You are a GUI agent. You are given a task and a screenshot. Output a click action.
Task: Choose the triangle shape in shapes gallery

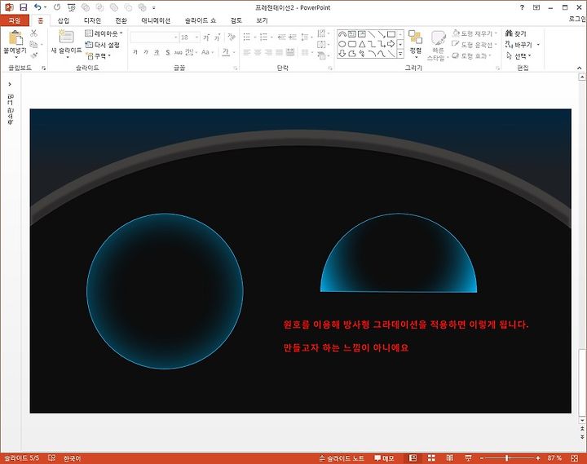click(x=362, y=44)
